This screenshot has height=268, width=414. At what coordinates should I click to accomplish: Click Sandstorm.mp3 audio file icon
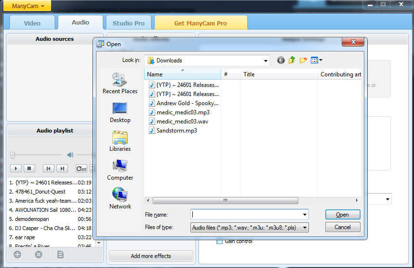152,131
